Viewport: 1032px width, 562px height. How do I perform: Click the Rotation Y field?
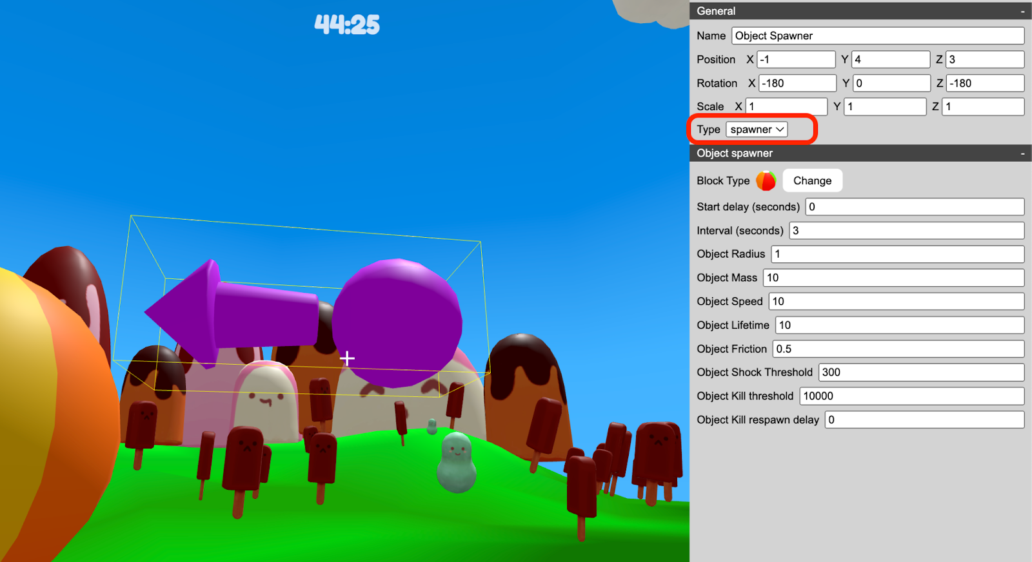(x=891, y=83)
